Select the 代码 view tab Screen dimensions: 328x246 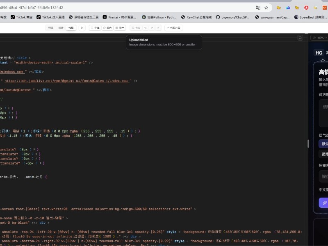tap(71, 28)
